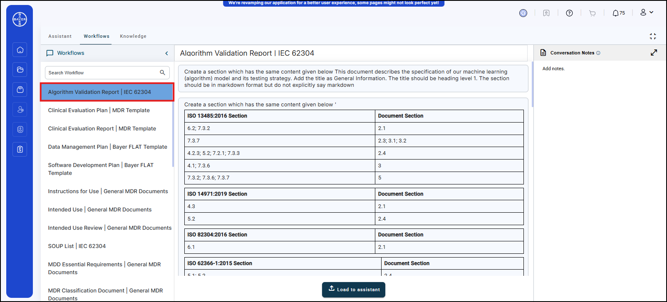Select Algorithm Validation Report | IEC 62304 workflow
The height and width of the screenshot is (302, 667).
107,92
